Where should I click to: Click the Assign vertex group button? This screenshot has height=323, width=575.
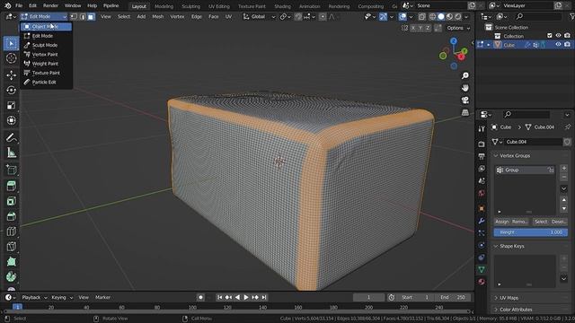pos(501,222)
